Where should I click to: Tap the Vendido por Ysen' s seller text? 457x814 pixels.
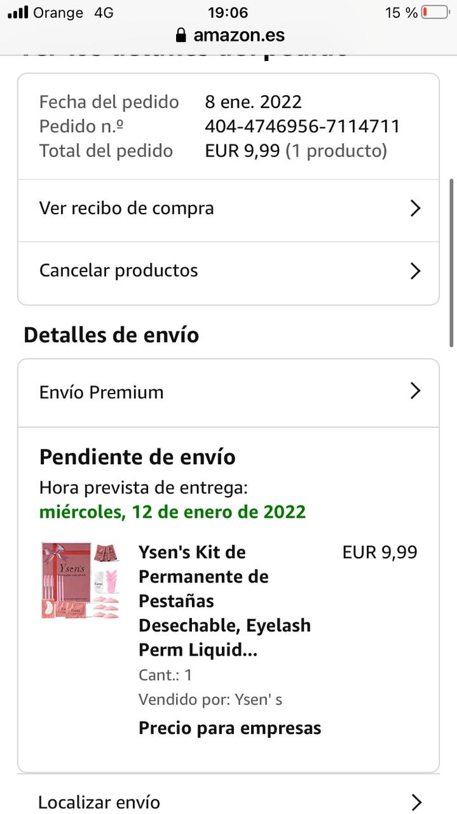pyautogui.click(x=210, y=700)
